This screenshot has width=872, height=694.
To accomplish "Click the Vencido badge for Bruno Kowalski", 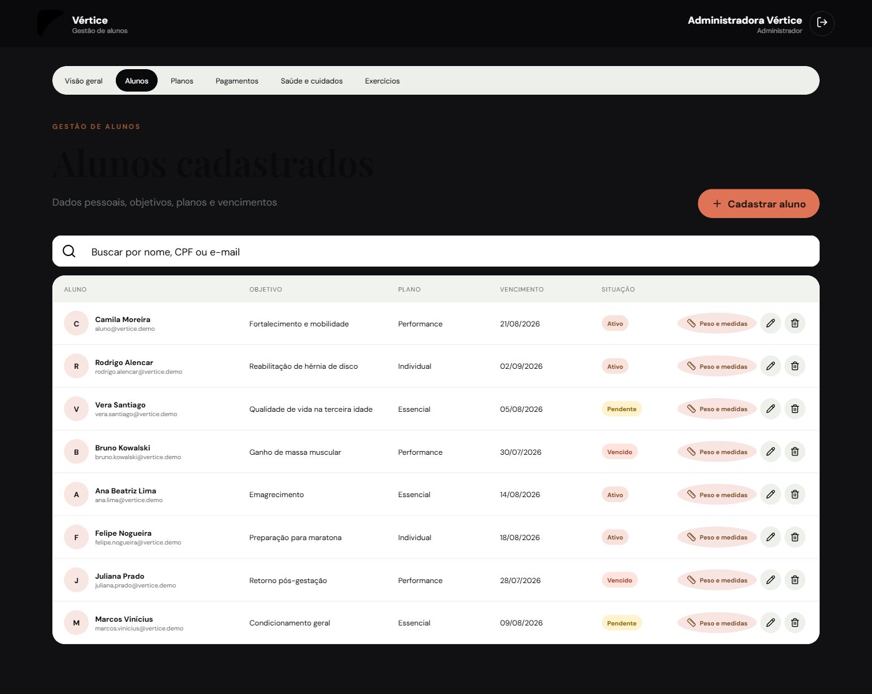I will click(x=620, y=452).
